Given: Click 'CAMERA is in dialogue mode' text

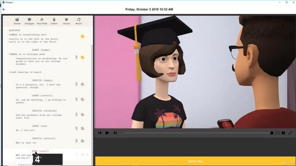Looking at the screenshot, I should point(27,54).
